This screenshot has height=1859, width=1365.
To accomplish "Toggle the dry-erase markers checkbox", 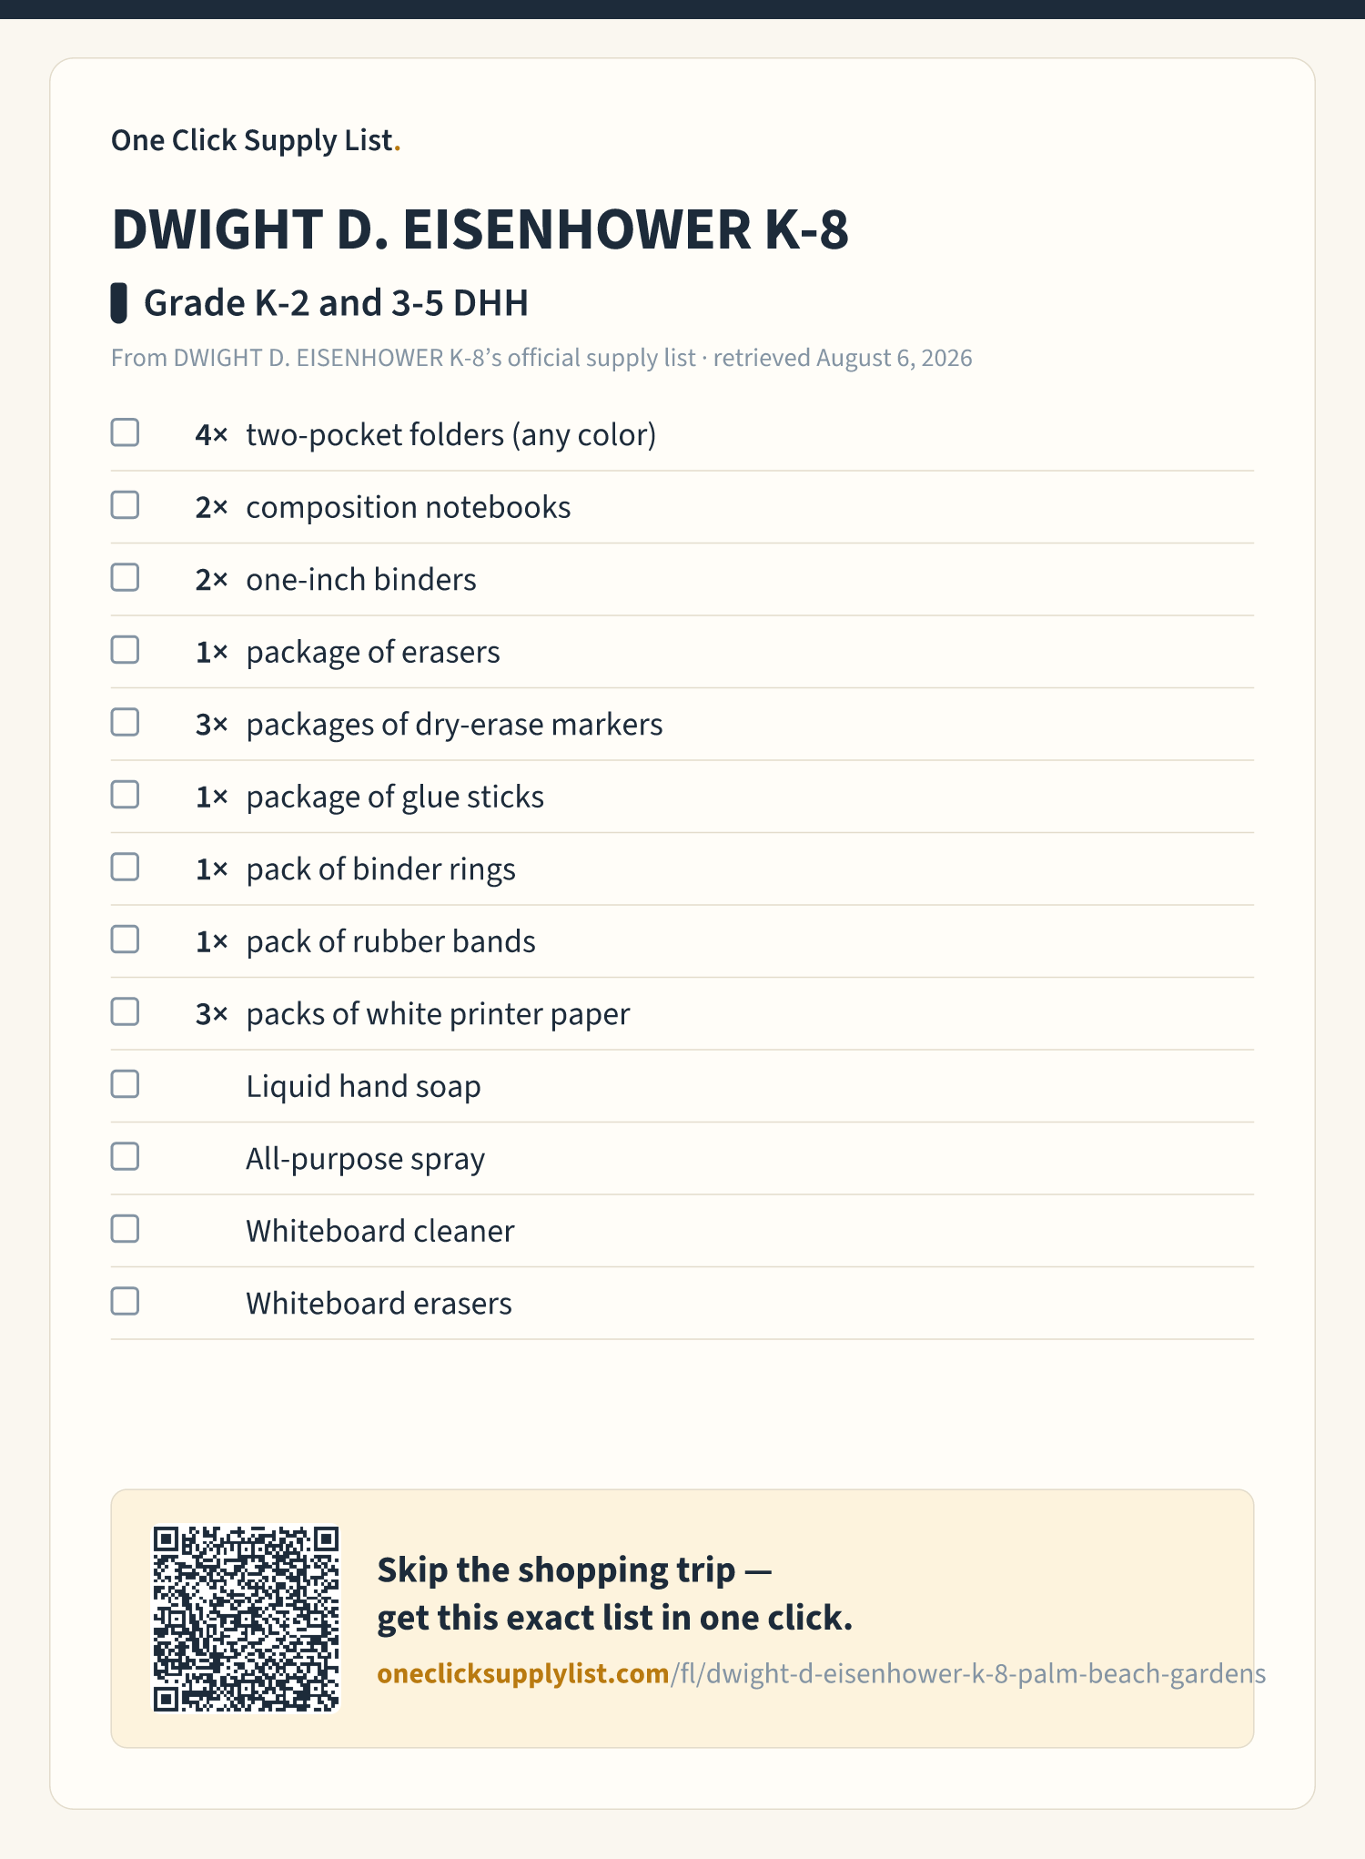I will tap(125, 722).
